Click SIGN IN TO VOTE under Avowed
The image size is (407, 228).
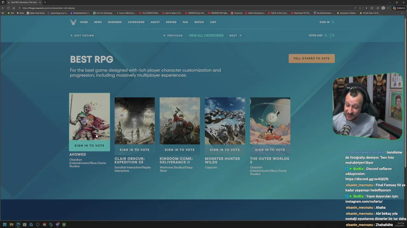click(x=89, y=146)
